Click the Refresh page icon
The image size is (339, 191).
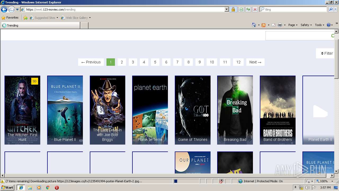(x=248, y=10)
